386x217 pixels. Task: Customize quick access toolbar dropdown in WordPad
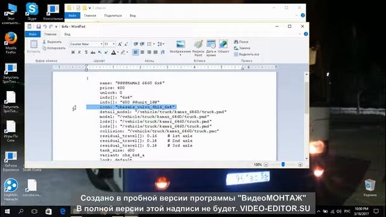pyautogui.click(x=56, y=27)
